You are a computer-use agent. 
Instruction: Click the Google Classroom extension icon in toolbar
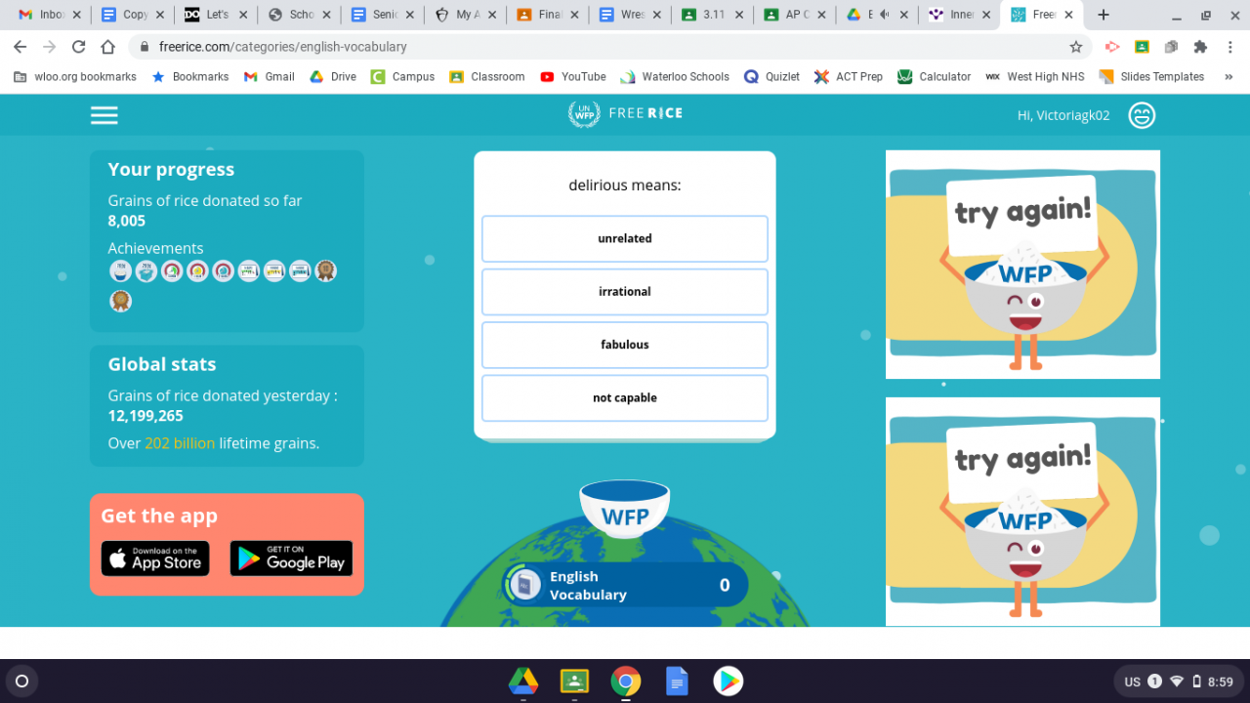(1141, 46)
